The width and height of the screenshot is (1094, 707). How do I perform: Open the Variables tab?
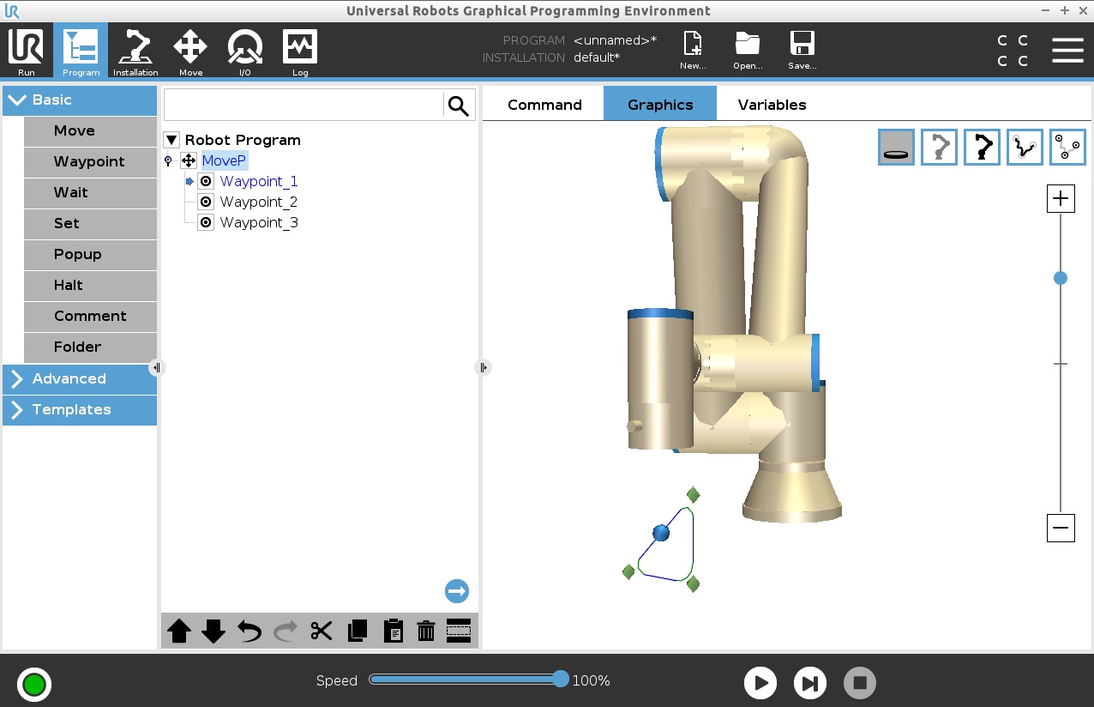[772, 105]
